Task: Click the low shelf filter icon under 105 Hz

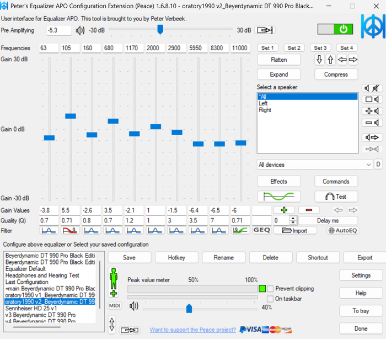Action: [70, 231]
